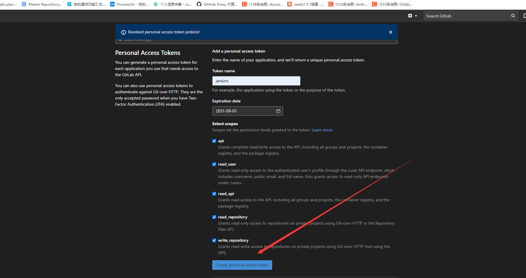Click the search magnifier icon in GitLab
This screenshot has height=278, width=526.
(513, 16)
